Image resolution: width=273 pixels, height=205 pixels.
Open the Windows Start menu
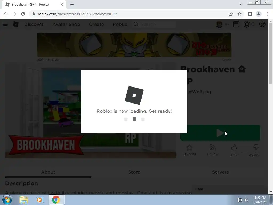click(7, 200)
